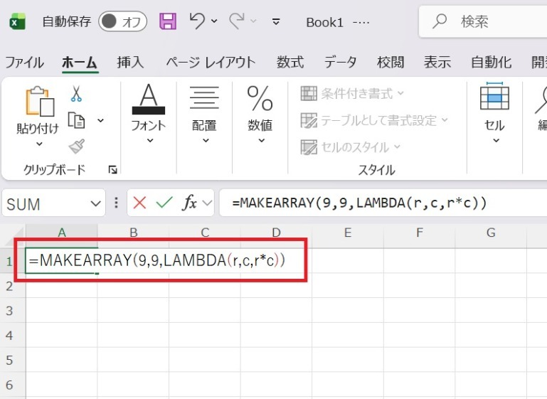Image resolution: width=547 pixels, height=399 pixels.
Task: Select column D header
Action: pos(276,233)
